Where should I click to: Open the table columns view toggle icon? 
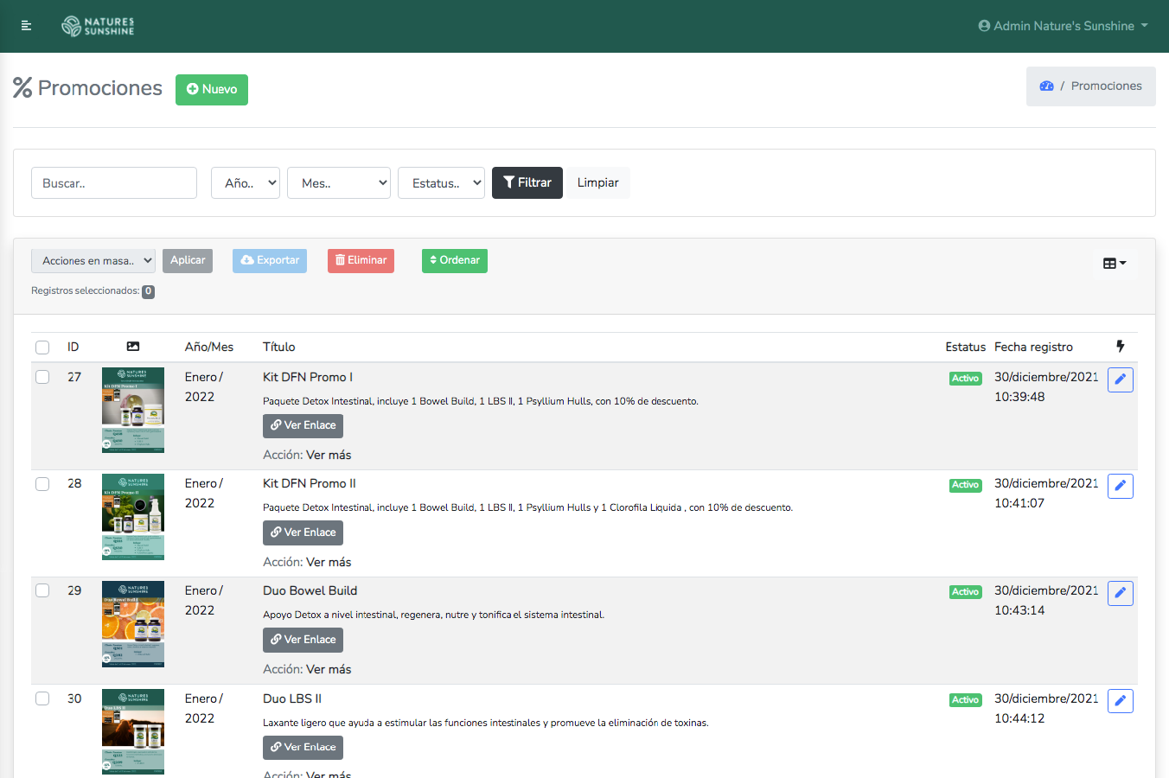coord(1115,264)
